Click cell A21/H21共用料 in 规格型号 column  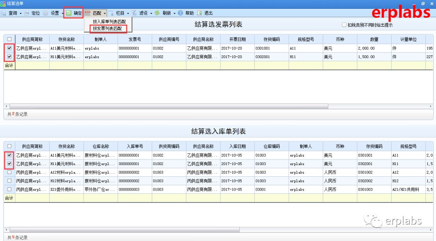pyautogui.click(x=409, y=189)
